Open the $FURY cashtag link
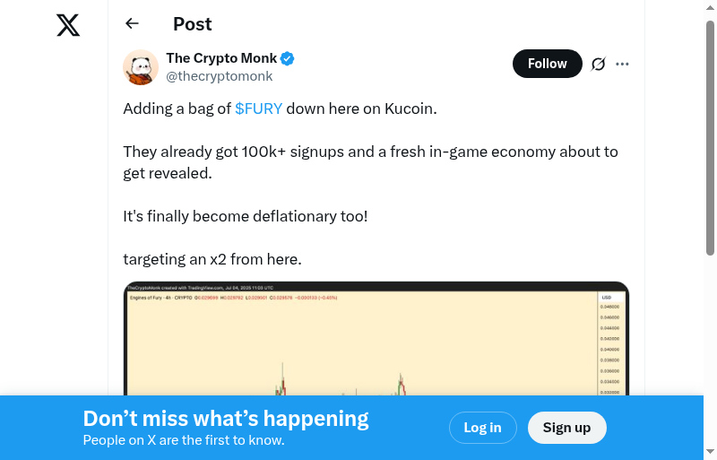This screenshot has width=717, height=460. point(258,108)
